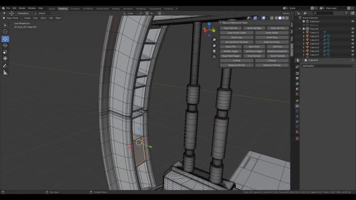Viewport: 356px width, 200px height.
Task: Uncheck the Floor_HP collection checkbox
Action: point(304,29)
